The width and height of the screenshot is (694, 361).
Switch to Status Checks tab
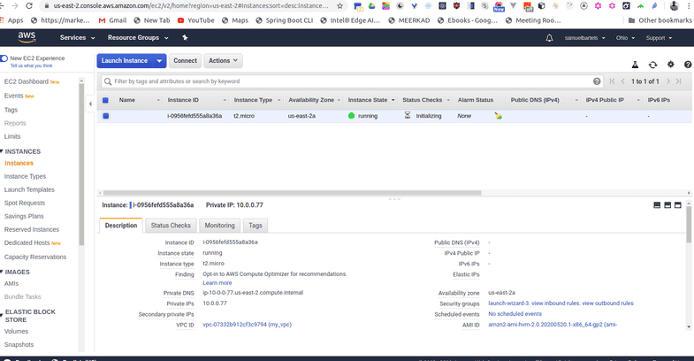coord(171,226)
